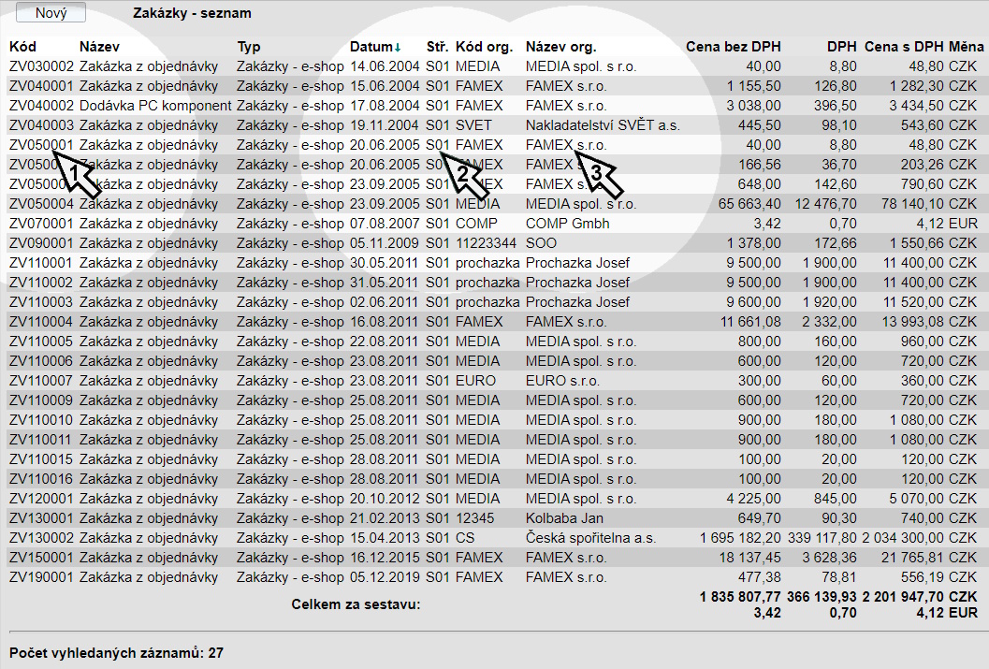Screen dimensions: 989x669
Task: Select the Dodávka PC komponent order name
Action: coord(155,106)
